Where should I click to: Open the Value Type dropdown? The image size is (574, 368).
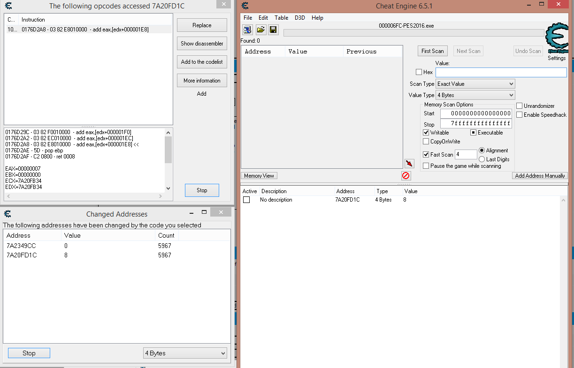point(475,95)
